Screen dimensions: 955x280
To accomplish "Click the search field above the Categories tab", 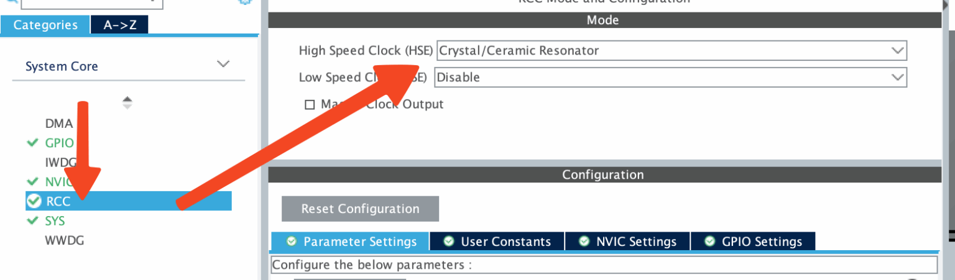I will pos(92,4).
